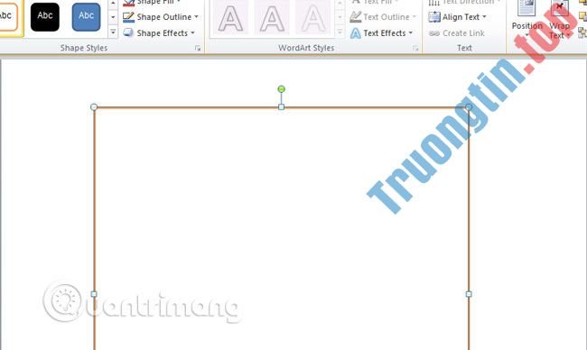The image size is (587, 350).
Task: Expand the shape styles gallery more button
Action: click(113, 32)
